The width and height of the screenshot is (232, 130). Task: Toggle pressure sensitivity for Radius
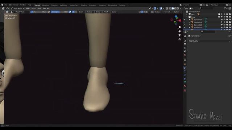(x=49, y=12)
